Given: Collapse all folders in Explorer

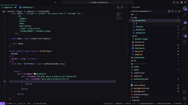Looking at the screenshot, I should (x=179, y=11).
